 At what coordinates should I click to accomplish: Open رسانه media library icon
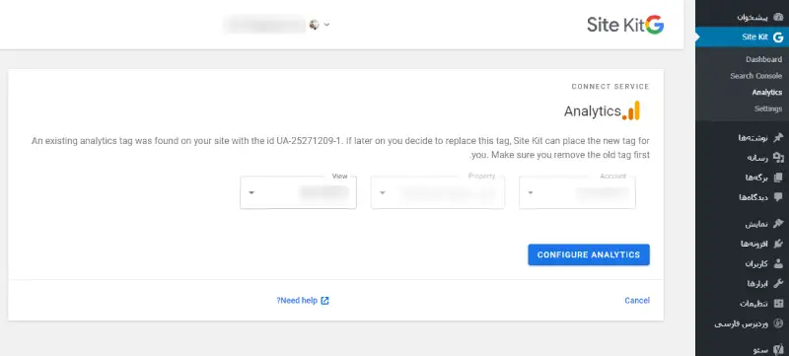pos(778,158)
